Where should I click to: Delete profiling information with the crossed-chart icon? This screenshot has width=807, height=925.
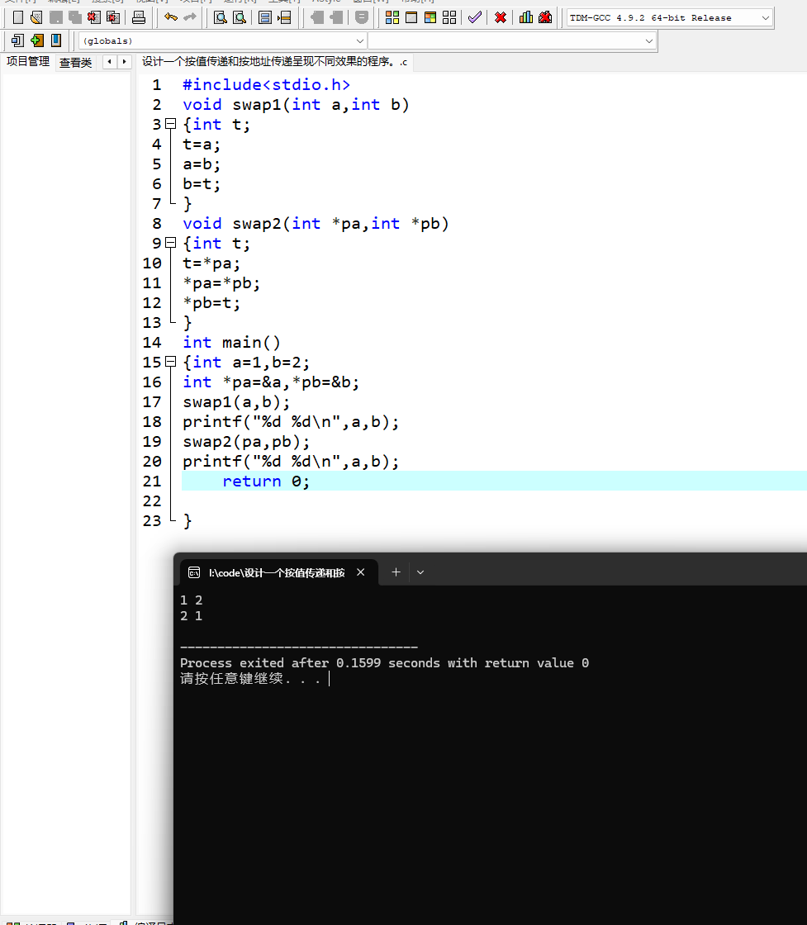click(x=546, y=17)
